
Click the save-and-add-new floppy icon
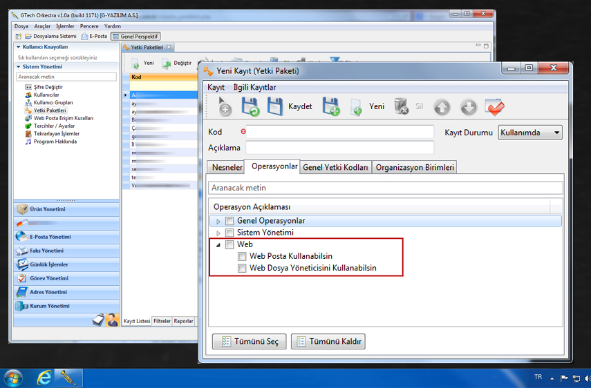(331, 106)
